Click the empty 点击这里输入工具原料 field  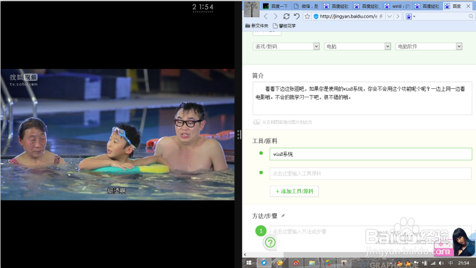click(370, 174)
